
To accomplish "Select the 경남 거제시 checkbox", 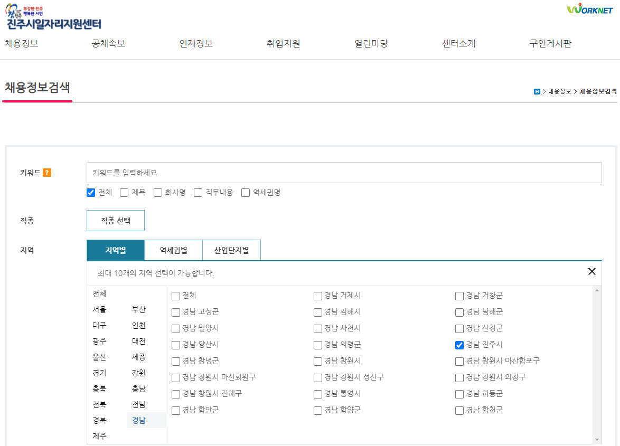I will click(317, 296).
